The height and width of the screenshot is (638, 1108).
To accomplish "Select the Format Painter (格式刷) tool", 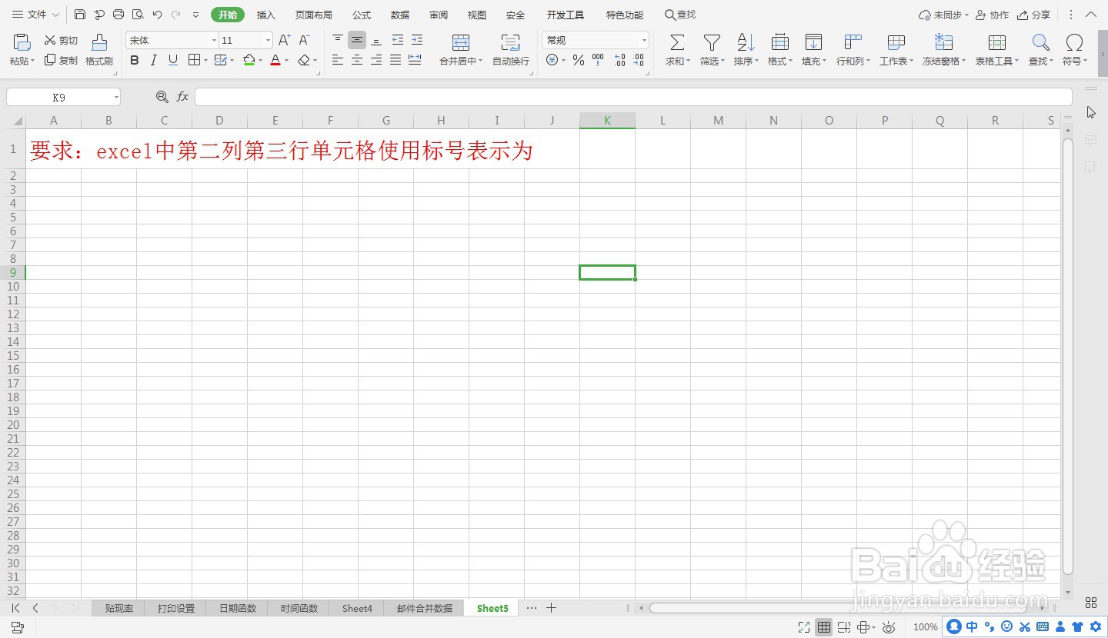I will [98, 49].
